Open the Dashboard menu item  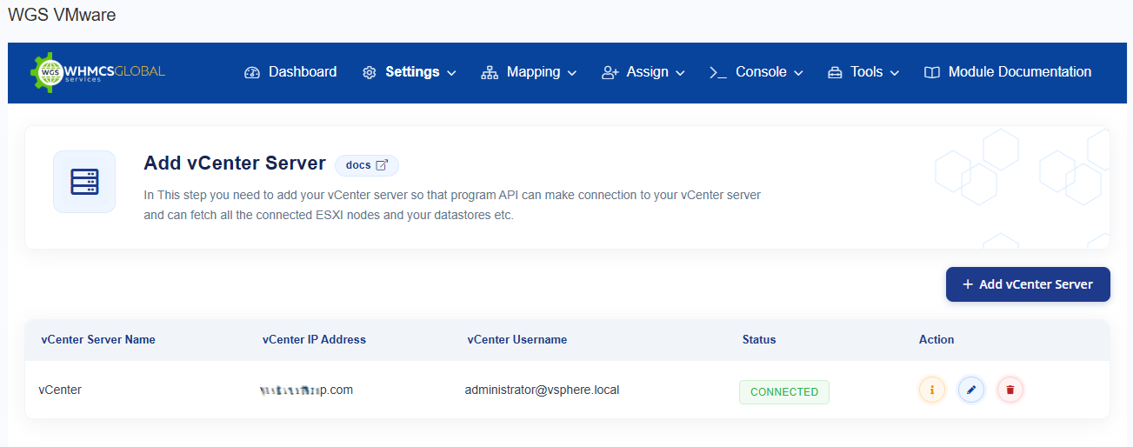[290, 72]
